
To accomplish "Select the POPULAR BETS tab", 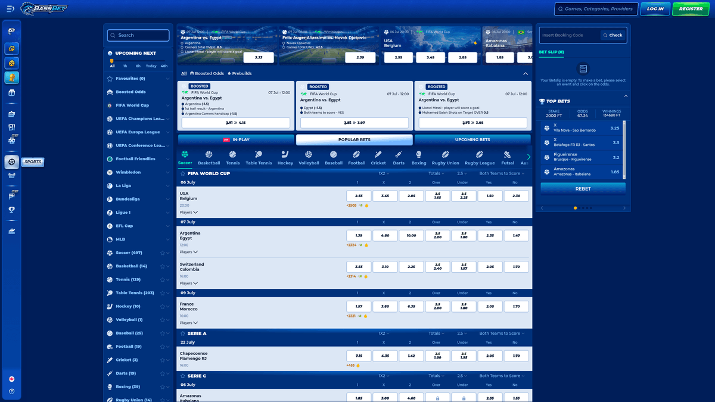I will point(354,139).
